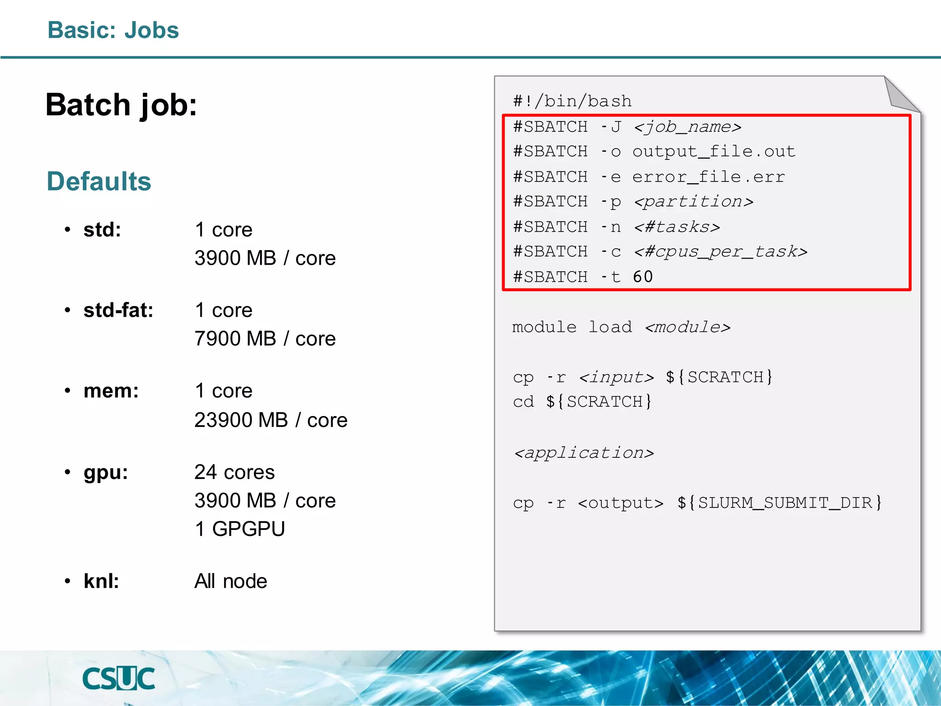Click the '1 GPGPU' text

click(240, 529)
